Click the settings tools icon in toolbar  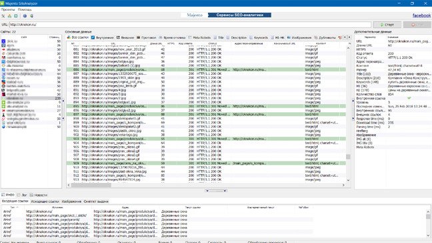(x=3, y=16)
